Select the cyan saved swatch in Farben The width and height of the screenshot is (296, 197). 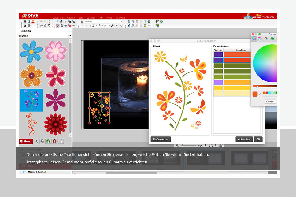coord(270,93)
